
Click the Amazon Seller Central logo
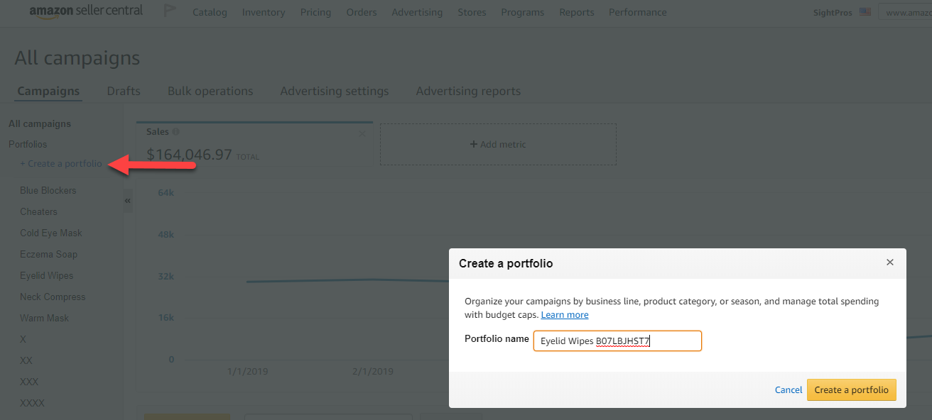pyautogui.click(x=86, y=11)
